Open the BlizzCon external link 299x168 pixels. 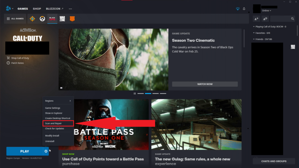tap(55, 9)
